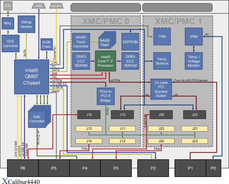Click the ETH front panel connector
The width and height of the screenshot is (229, 184).
click(x=8, y=6)
